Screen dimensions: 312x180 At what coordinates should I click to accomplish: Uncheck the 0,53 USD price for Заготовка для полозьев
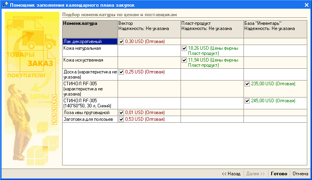coord(121,120)
